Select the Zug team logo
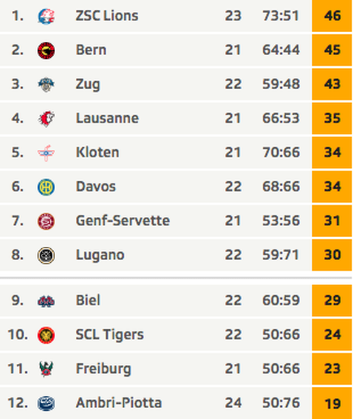The width and height of the screenshot is (353, 419). (x=46, y=84)
